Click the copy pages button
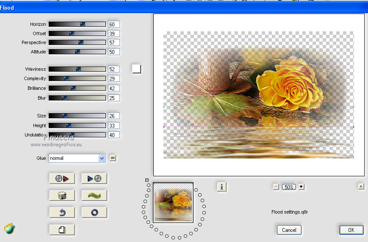The image size is (368, 242). coord(62,230)
